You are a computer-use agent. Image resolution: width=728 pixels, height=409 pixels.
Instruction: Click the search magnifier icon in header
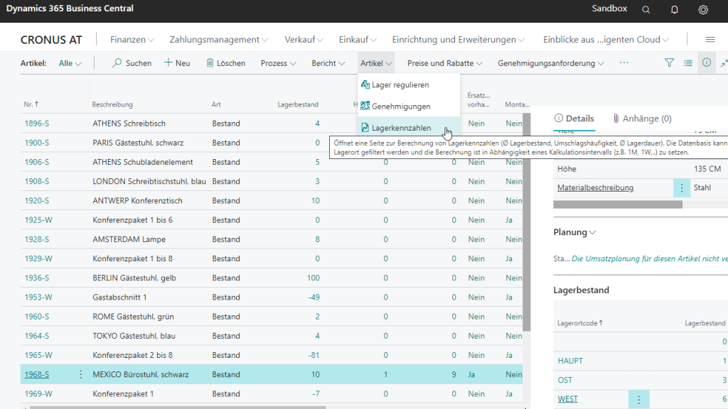(646, 9)
